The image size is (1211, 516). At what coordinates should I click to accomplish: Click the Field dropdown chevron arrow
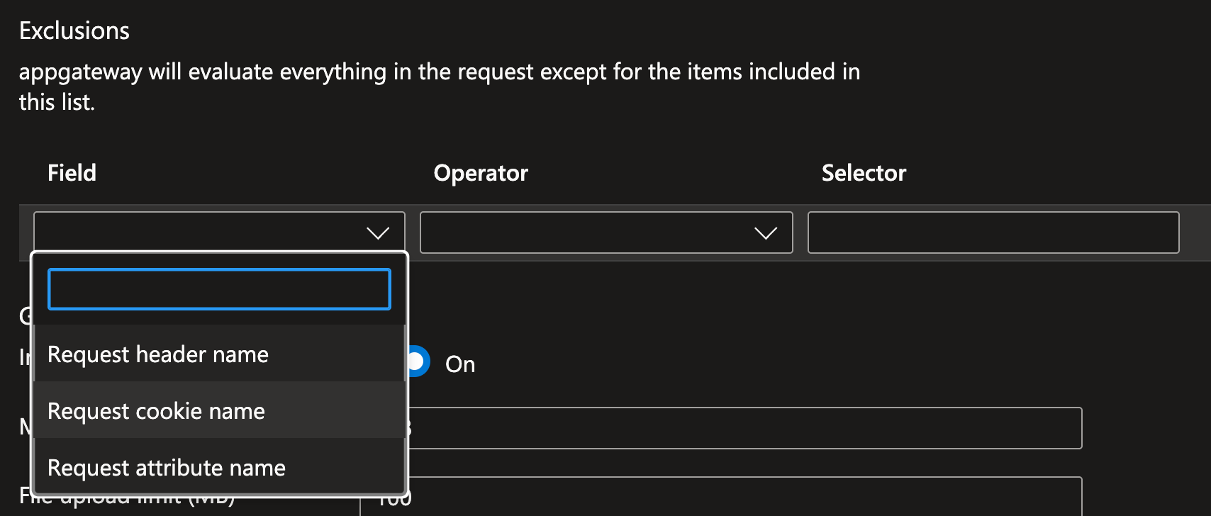(377, 233)
